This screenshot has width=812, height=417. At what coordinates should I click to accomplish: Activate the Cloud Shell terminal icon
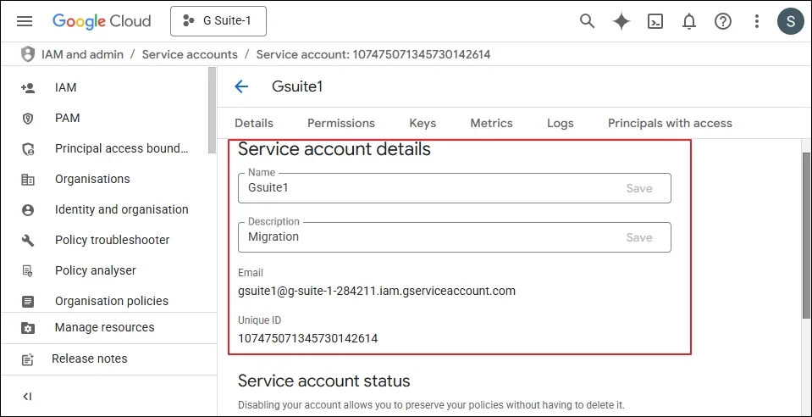pyautogui.click(x=655, y=21)
